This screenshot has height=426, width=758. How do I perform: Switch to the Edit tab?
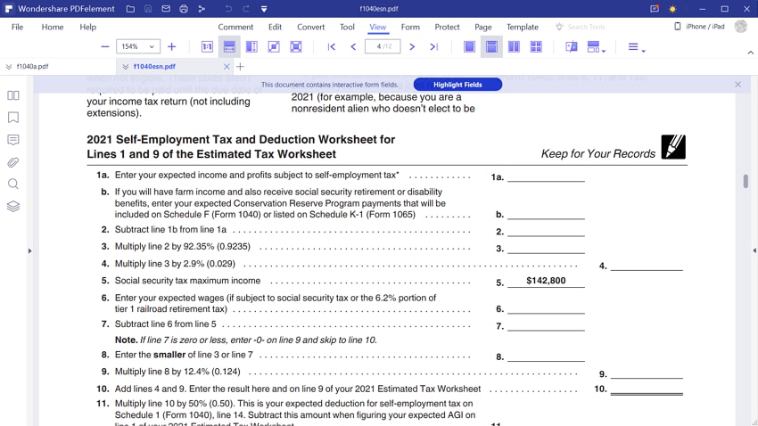click(x=275, y=27)
